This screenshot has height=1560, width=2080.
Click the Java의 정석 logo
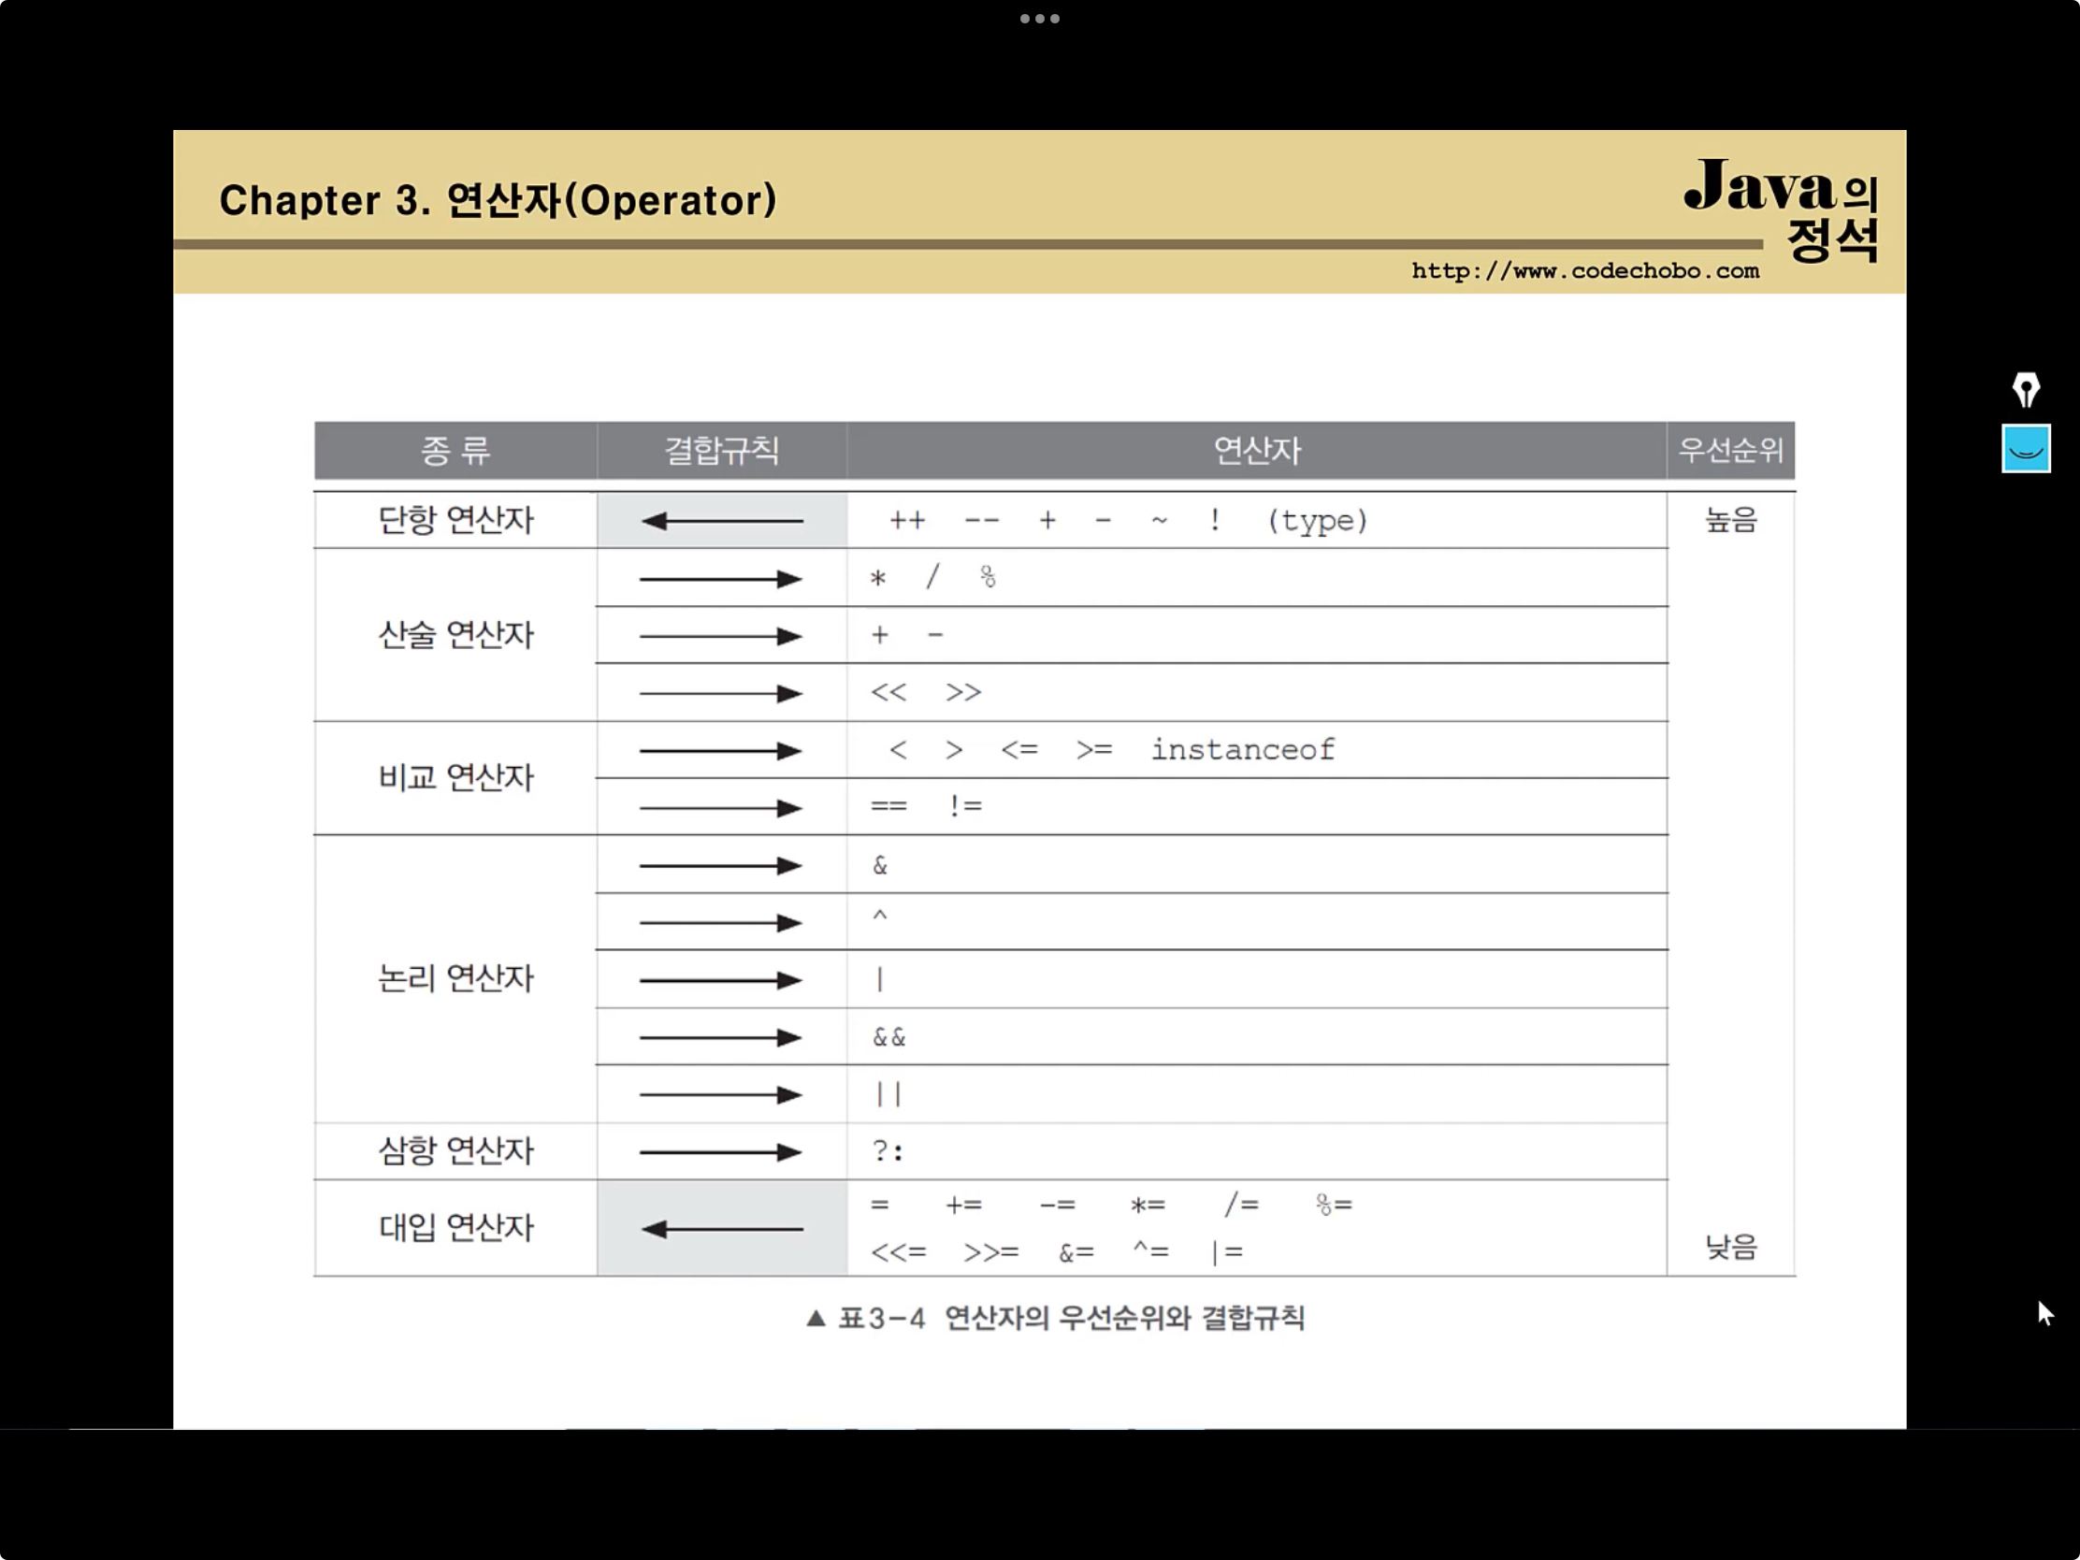pos(1780,209)
